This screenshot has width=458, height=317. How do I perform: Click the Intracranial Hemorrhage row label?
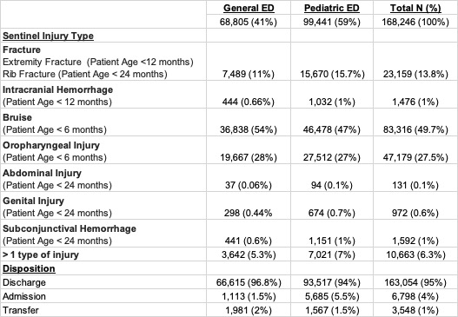pyautogui.click(x=58, y=89)
